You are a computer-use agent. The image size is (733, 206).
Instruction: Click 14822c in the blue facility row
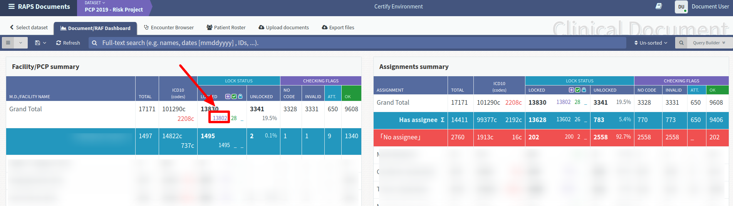click(172, 136)
